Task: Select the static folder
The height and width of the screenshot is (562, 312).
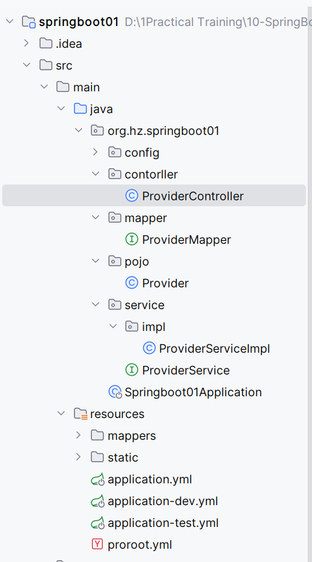Action: click(123, 457)
